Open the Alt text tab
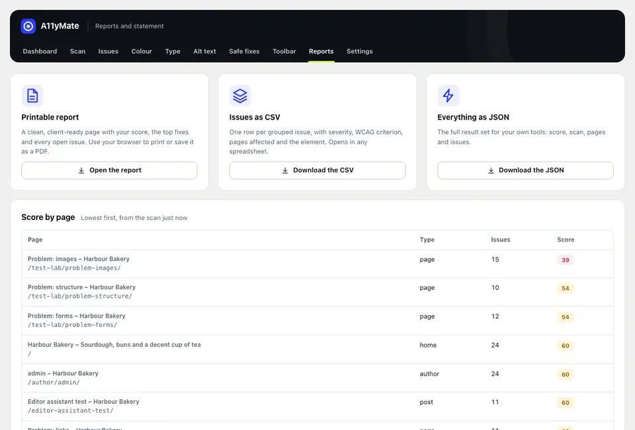The width and height of the screenshot is (635, 430). (x=204, y=52)
